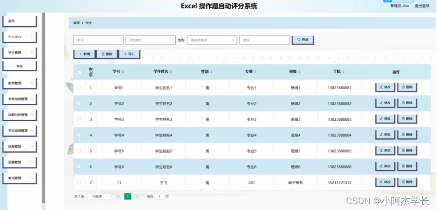The image size is (437, 210).
Task: Tick the select-all checkbox in the table header
Action: (79, 72)
